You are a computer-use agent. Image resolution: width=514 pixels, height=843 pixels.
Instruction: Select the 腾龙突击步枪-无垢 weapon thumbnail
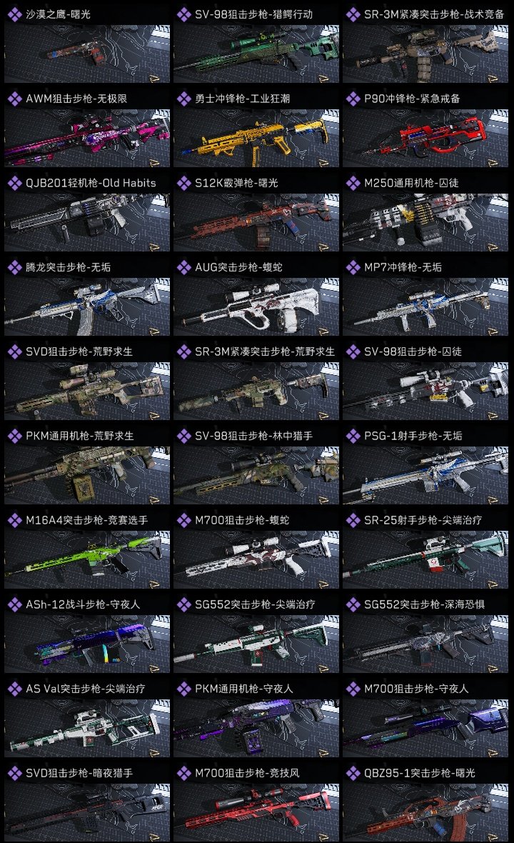pyautogui.click(x=87, y=307)
